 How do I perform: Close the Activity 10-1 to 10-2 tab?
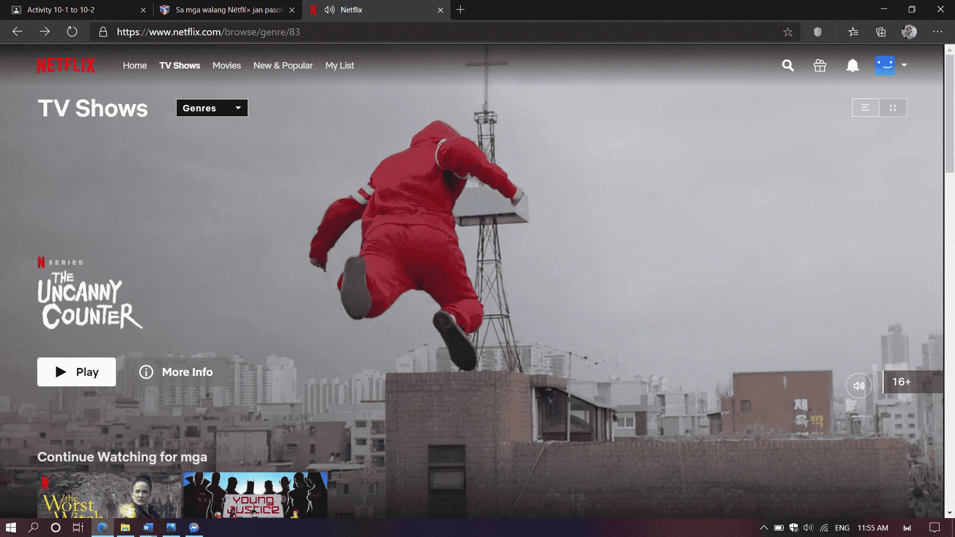pyautogui.click(x=143, y=10)
